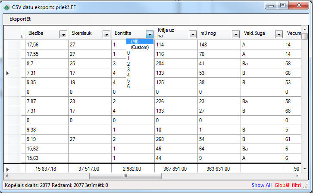The height and width of the screenshot is (193, 313).
Task: Click the Biezība cell with value 17,56
Action: tap(46, 45)
